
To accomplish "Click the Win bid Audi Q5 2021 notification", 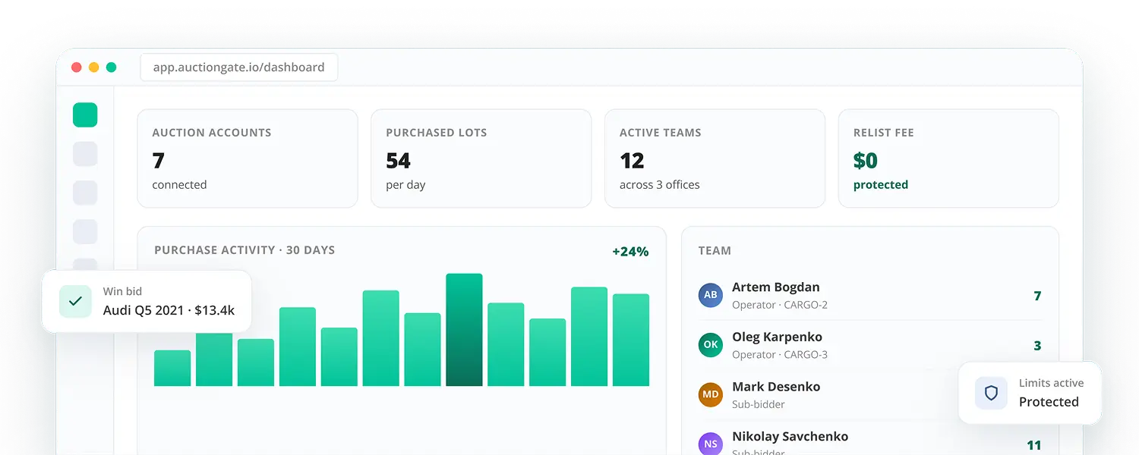I will tap(147, 301).
